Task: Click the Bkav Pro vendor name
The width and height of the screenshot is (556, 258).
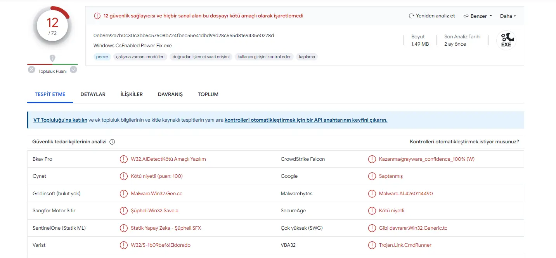Action: click(x=42, y=159)
